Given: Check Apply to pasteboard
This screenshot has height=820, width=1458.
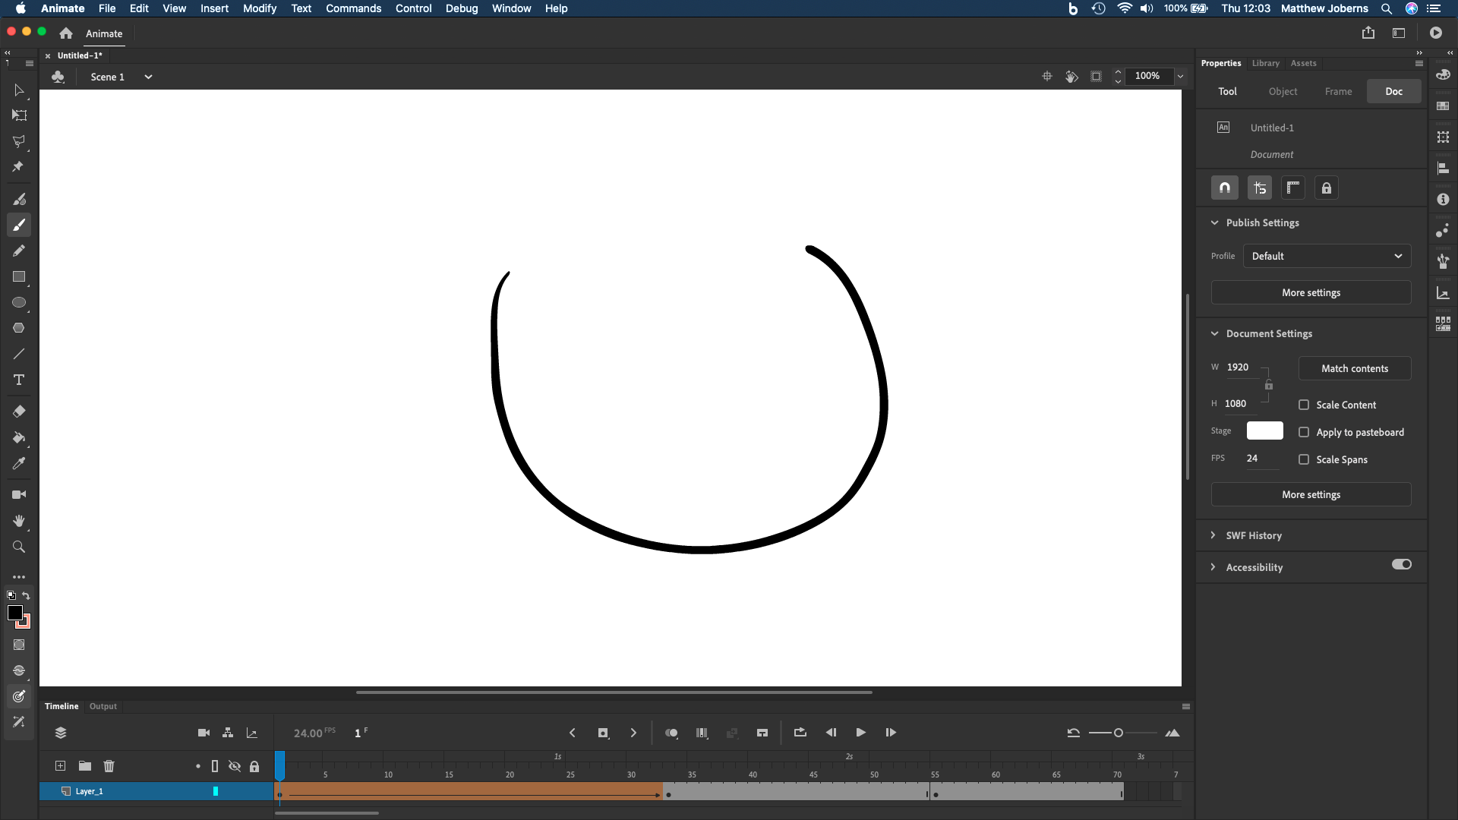Looking at the screenshot, I should (x=1305, y=431).
